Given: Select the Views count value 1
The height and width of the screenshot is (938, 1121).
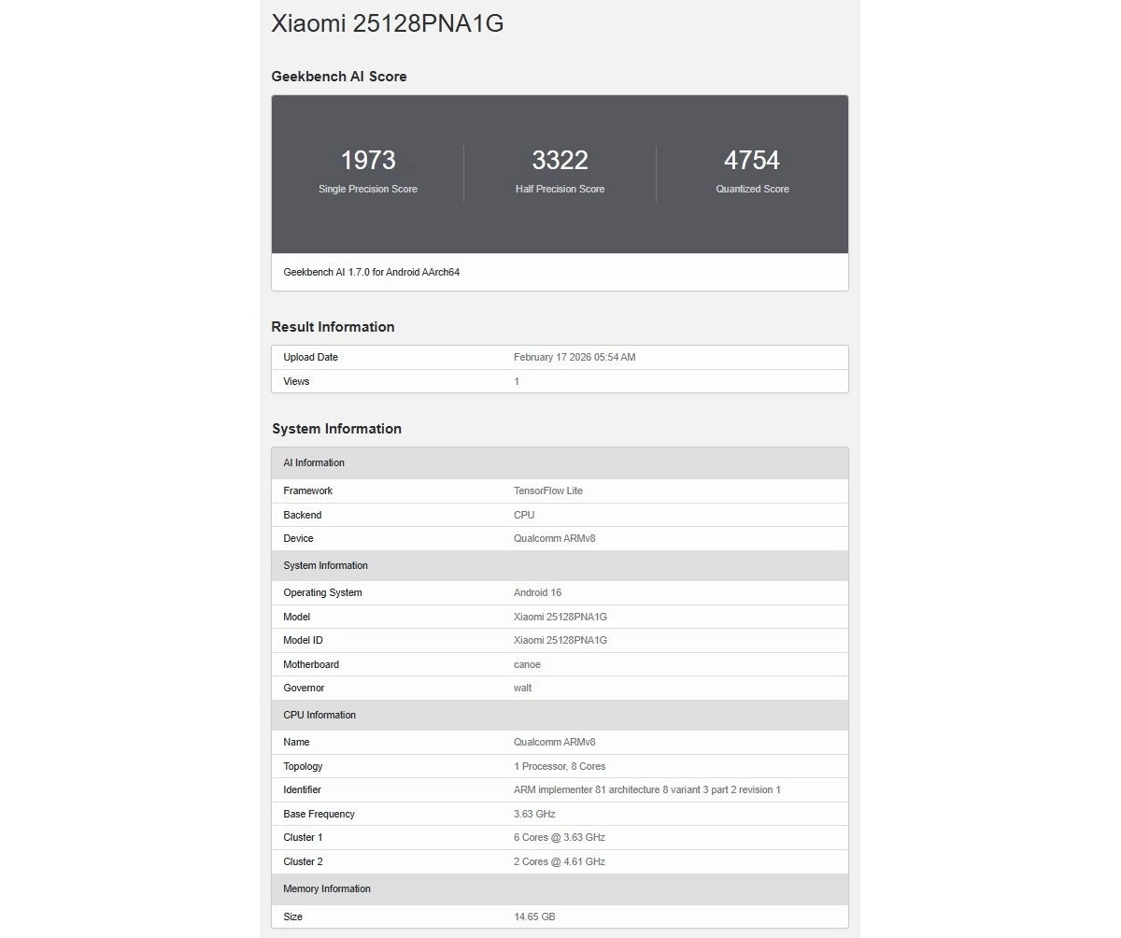Looking at the screenshot, I should pyautogui.click(x=517, y=381).
